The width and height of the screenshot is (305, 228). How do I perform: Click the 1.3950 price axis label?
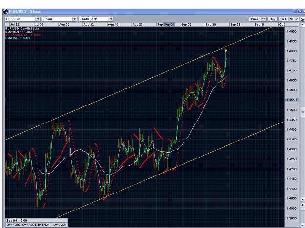point(291,218)
